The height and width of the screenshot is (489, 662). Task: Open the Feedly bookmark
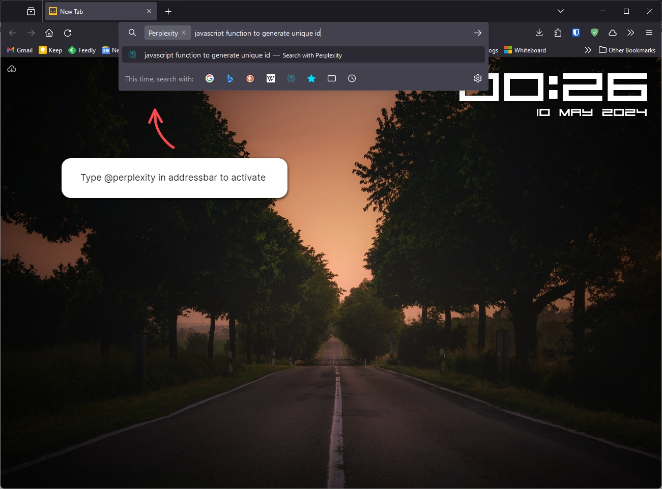(x=82, y=50)
